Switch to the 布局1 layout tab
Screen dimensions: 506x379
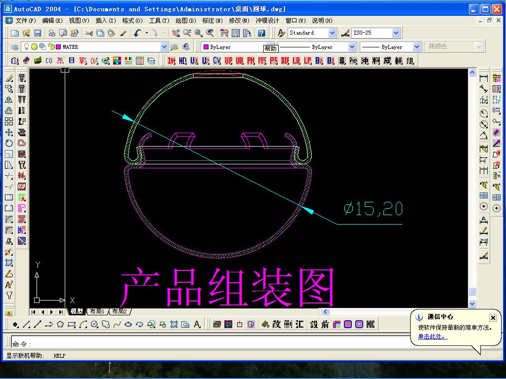pyautogui.click(x=97, y=312)
